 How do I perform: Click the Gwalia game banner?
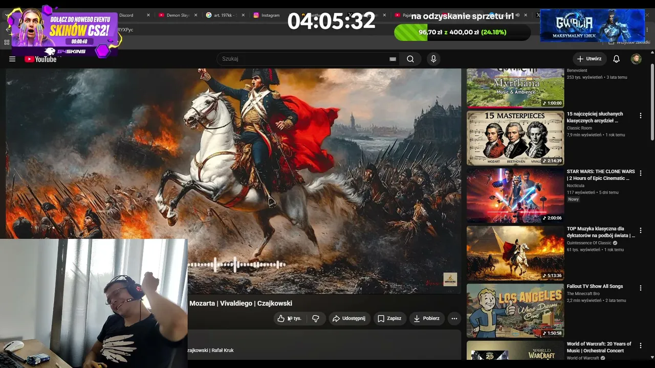pos(592,26)
